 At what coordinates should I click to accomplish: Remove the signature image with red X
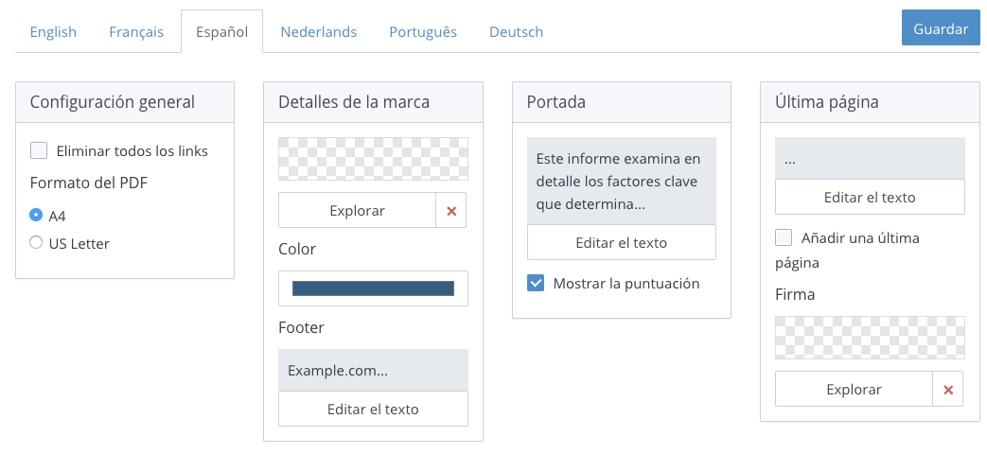[948, 389]
